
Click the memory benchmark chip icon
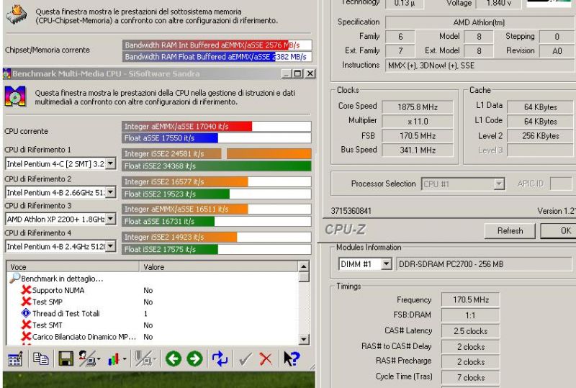tap(17, 15)
